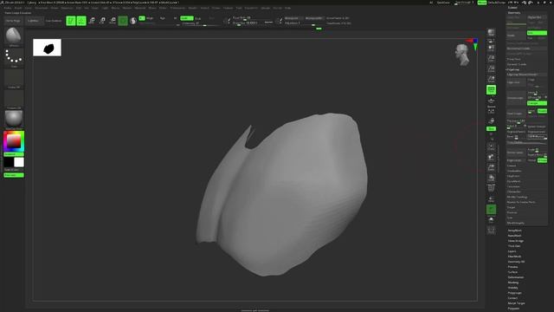Open the Alpha Off selector

tap(14, 78)
